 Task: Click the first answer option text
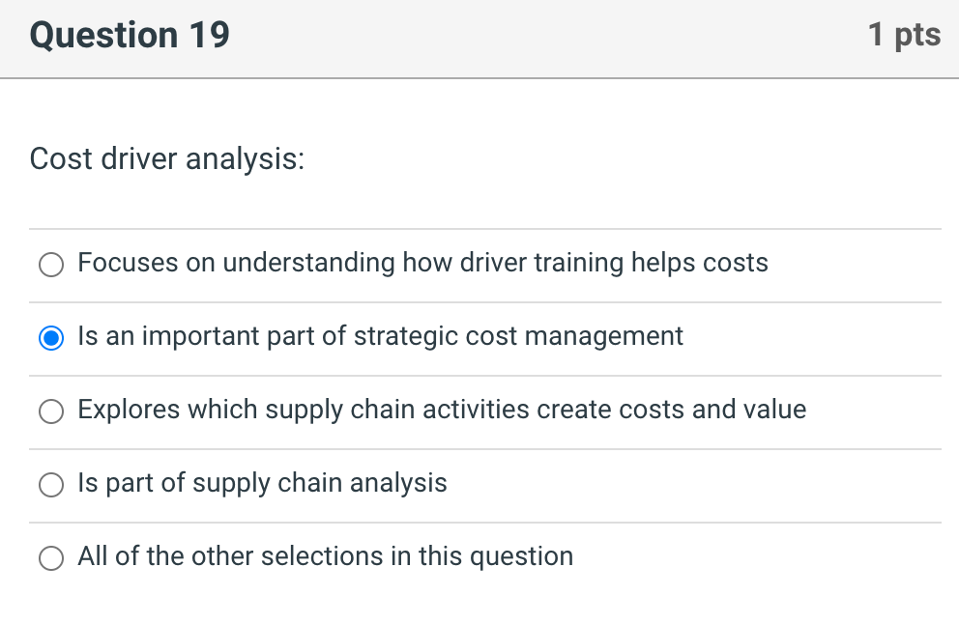[423, 264]
